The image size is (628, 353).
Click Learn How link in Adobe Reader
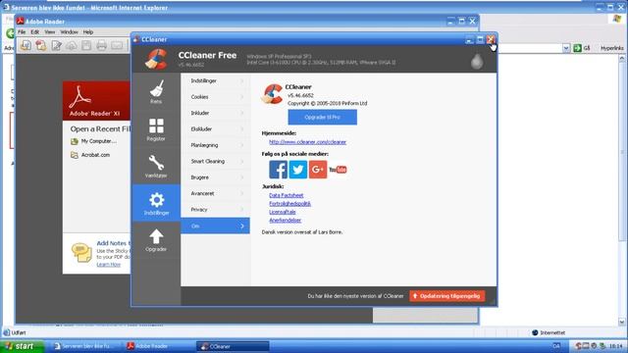click(x=109, y=265)
